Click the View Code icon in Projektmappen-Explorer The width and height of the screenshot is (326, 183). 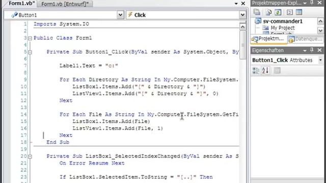290,12
